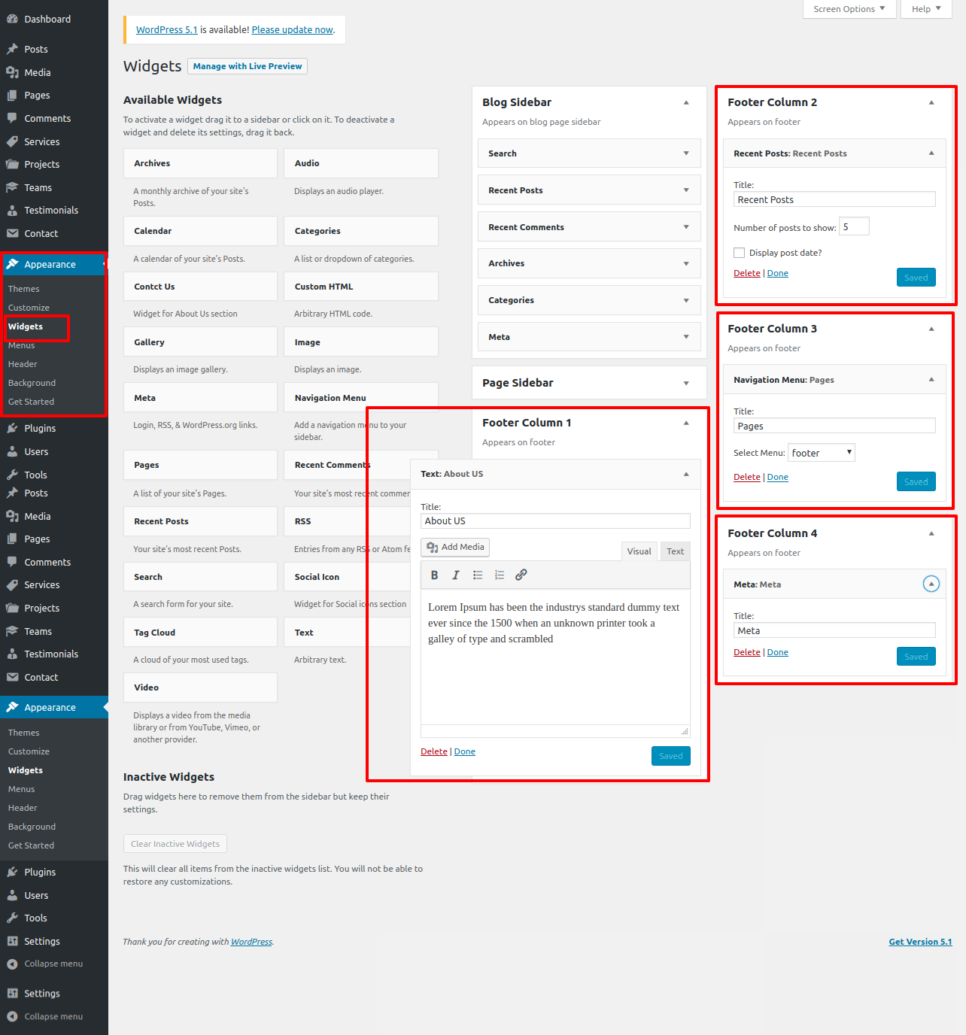Enable the Display post date checkbox
966x1035 pixels.
[x=740, y=253]
